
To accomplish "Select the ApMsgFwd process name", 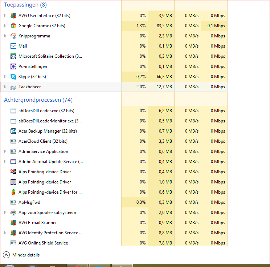I will tap(29, 202).
